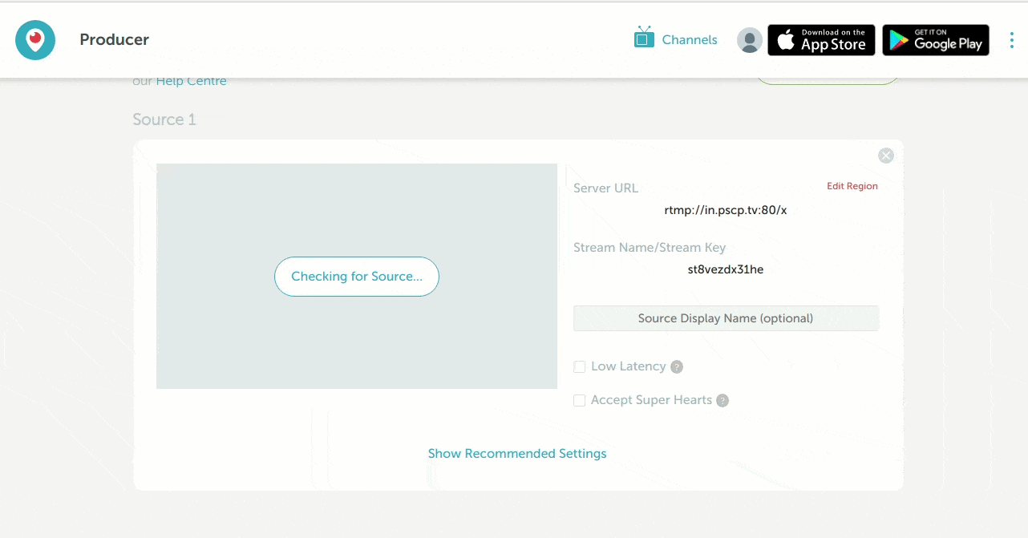Select server URL rtmp://in.pscp.tv:80/x
The height and width of the screenshot is (538, 1028).
click(726, 210)
